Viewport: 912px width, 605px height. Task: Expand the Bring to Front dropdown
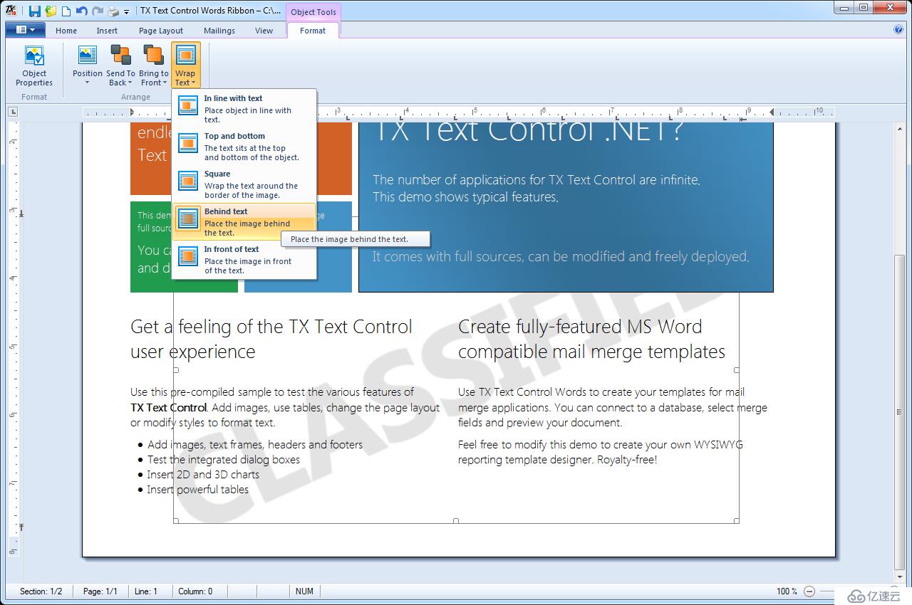coord(153,65)
